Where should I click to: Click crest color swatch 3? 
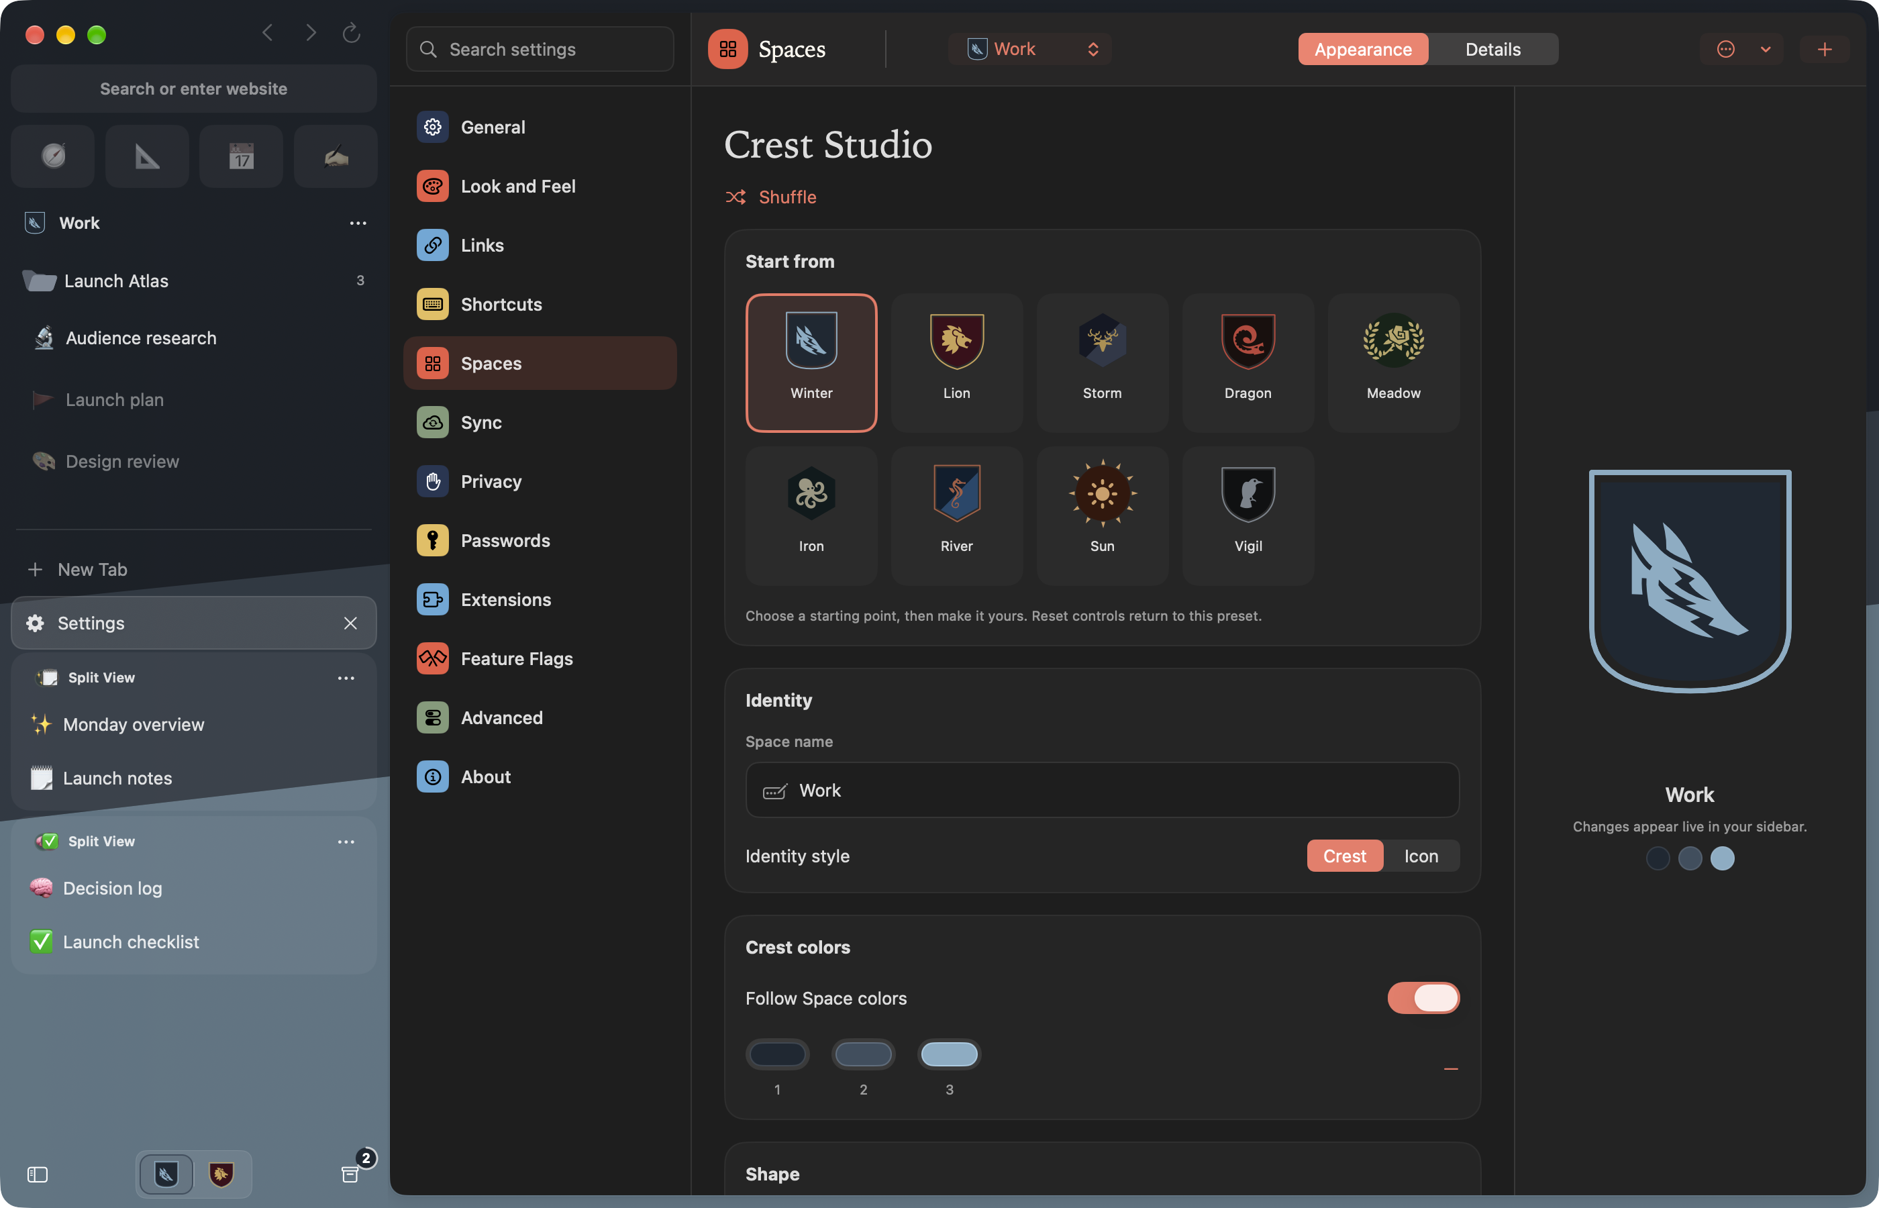[949, 1054]
